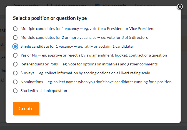Close the question type dialog
This screenshot has width=187, height=130.
coord(180,7)
